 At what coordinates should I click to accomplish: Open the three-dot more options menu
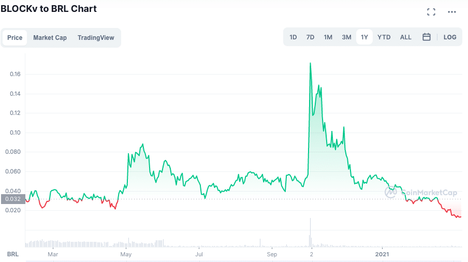pyautogui.click(x=452, y=12)
